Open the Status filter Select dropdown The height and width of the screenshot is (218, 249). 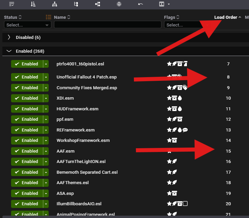(28, 25)
